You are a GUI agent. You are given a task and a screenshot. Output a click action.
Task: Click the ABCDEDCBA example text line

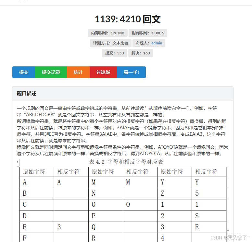click(x=91, y=115)
